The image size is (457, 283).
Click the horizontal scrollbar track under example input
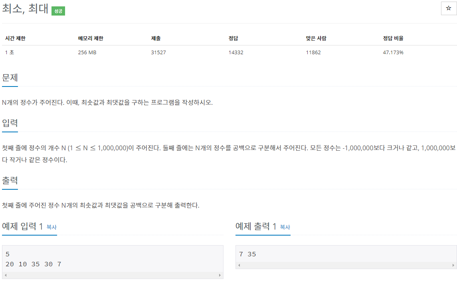pos(113,275)
